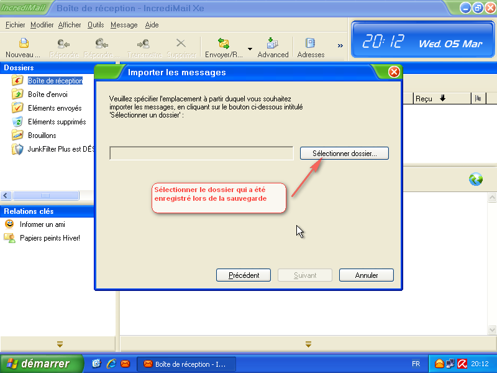Open the Envoyer/Recevoir dropdown arrow
The width and height of the screenshot is (497, 373).
click(250, 49)
